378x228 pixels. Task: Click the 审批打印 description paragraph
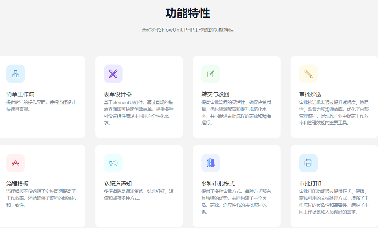[334, 202]
